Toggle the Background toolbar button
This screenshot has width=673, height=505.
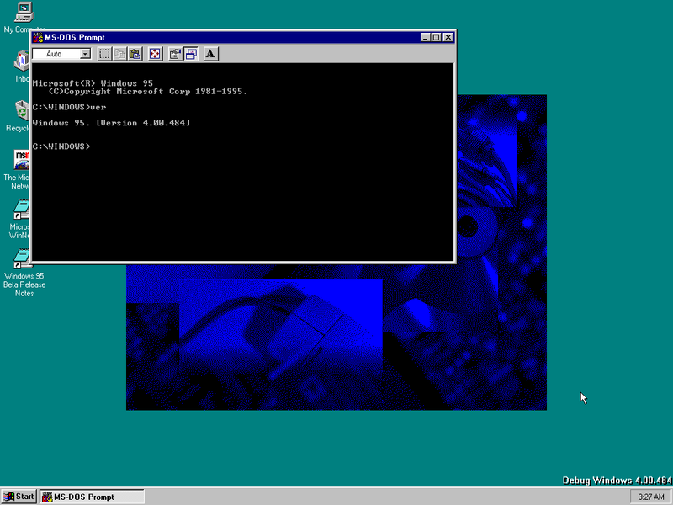191,54
